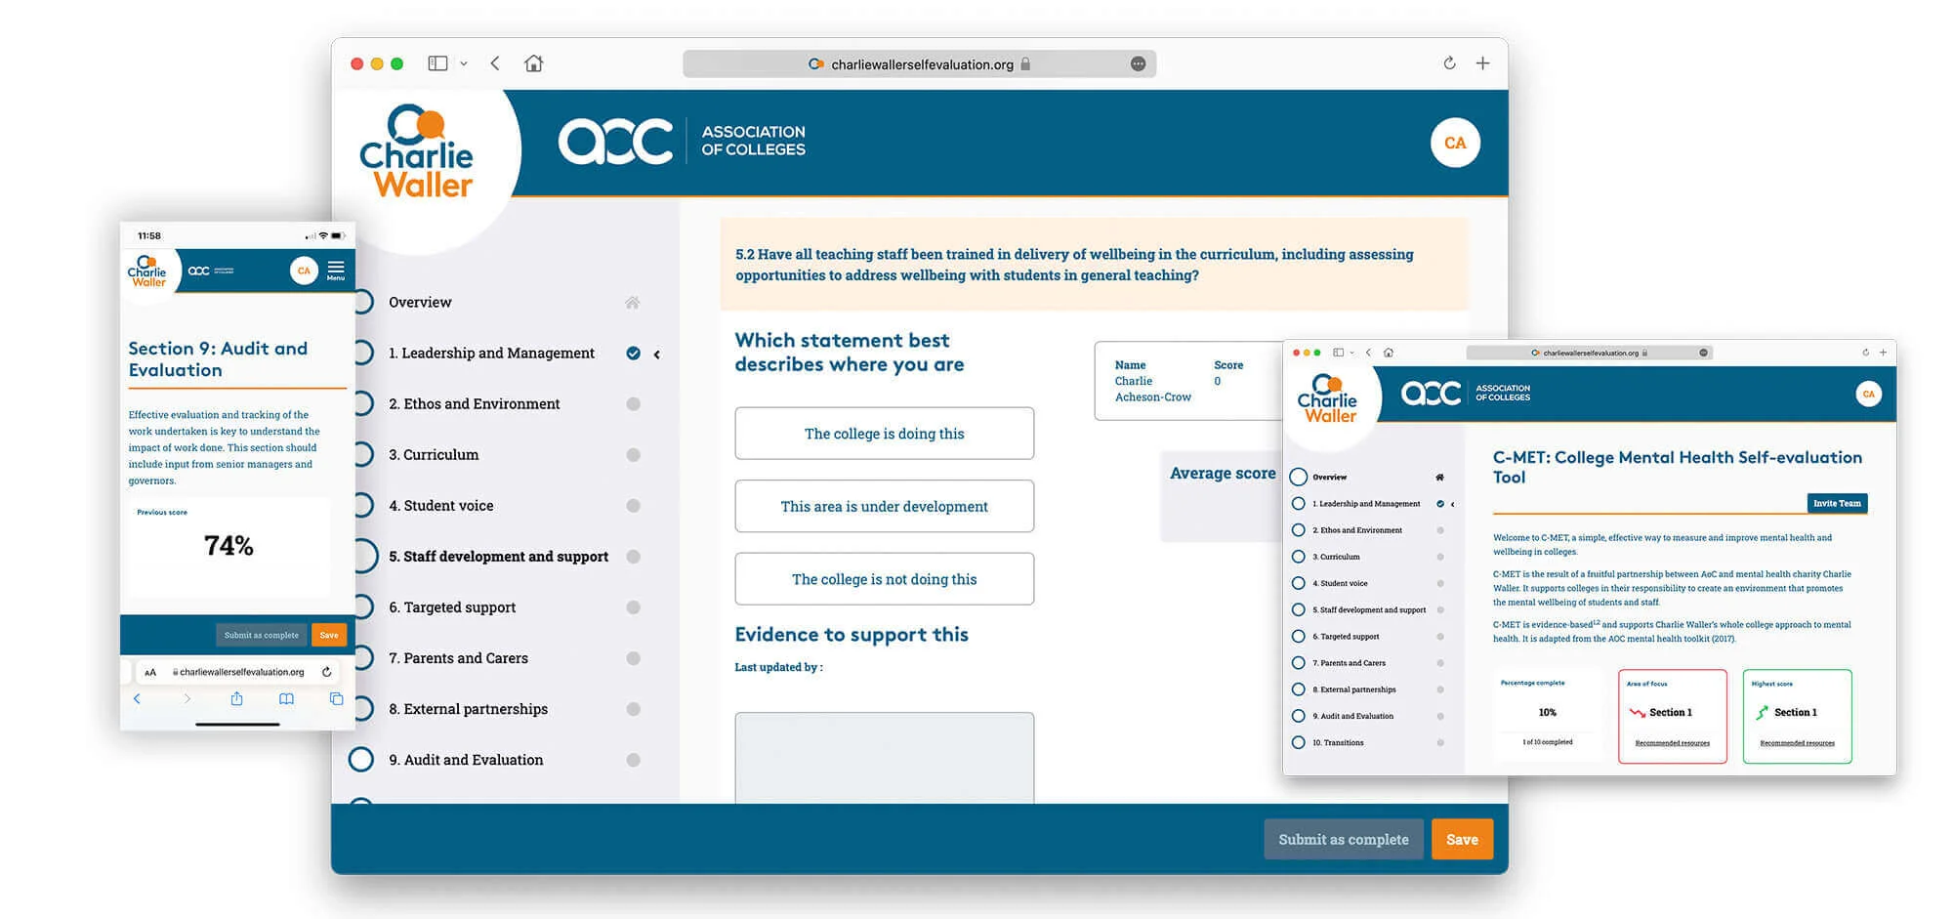The image size is (1953, 919).
Task: Click the reload icon in the Safari toolbar
Action: pos(1448,63)
